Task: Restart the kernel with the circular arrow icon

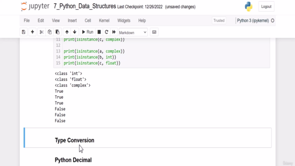Action: 106,32
